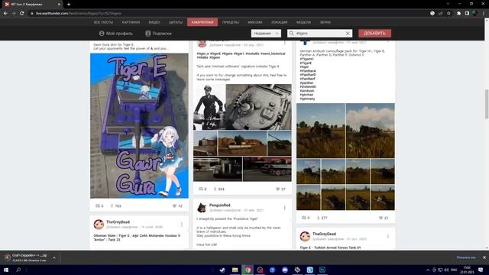Viewport: 489px width, 275px height.
Task: Open first German Ambush camouflage screenshot
Action: click(x=321, y=131)
